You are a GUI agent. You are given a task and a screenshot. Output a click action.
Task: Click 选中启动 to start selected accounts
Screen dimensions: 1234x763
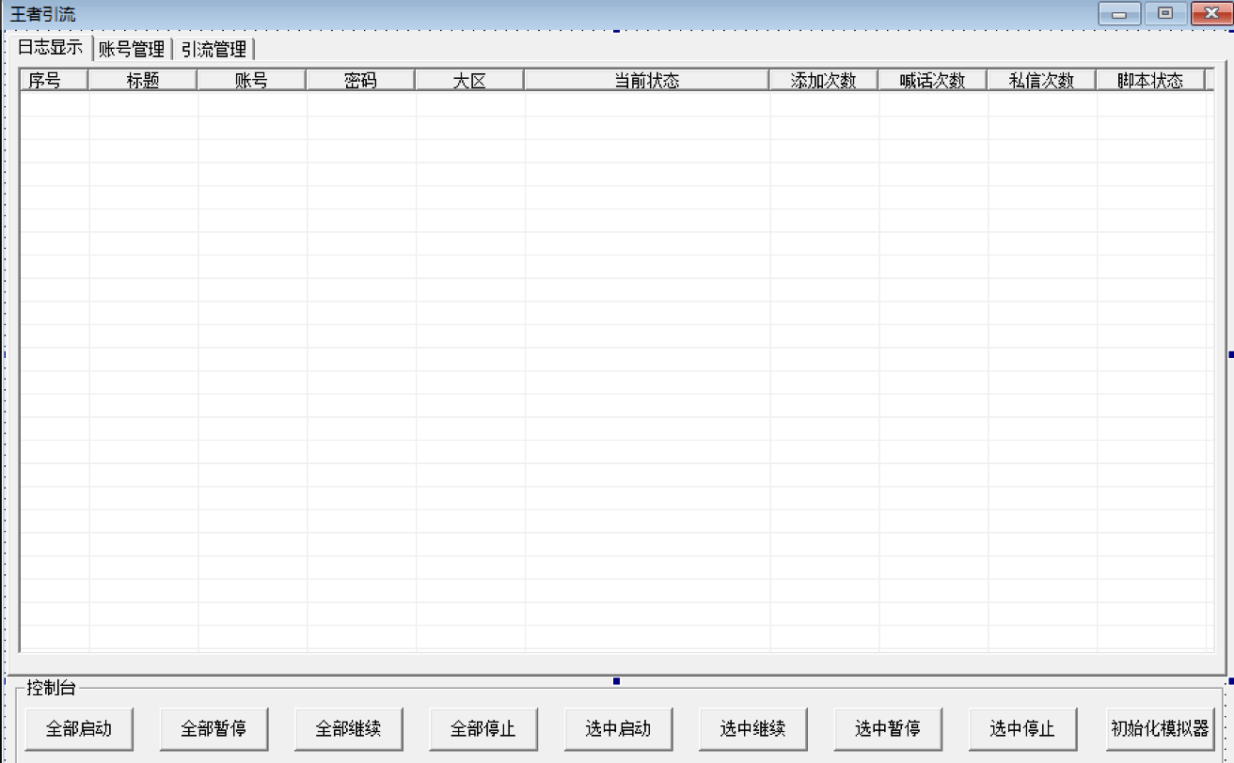coord(618,728)
